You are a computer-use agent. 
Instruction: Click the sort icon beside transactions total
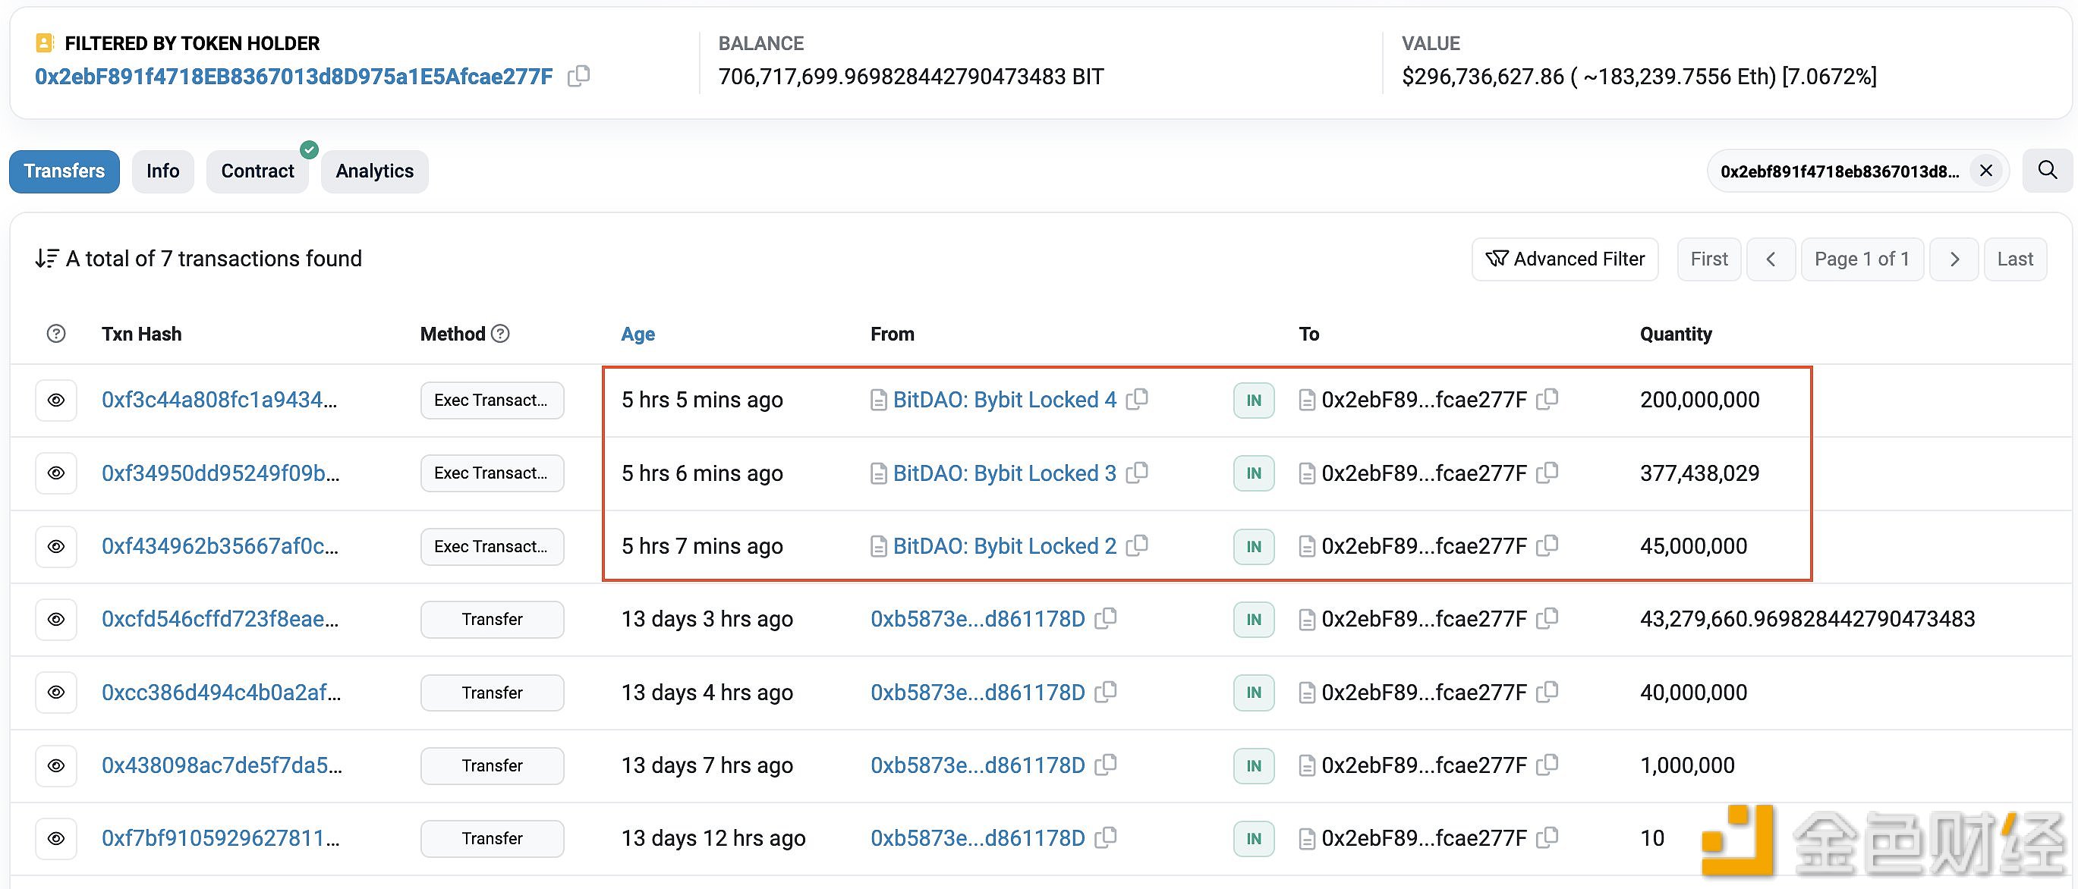point(46,259)
